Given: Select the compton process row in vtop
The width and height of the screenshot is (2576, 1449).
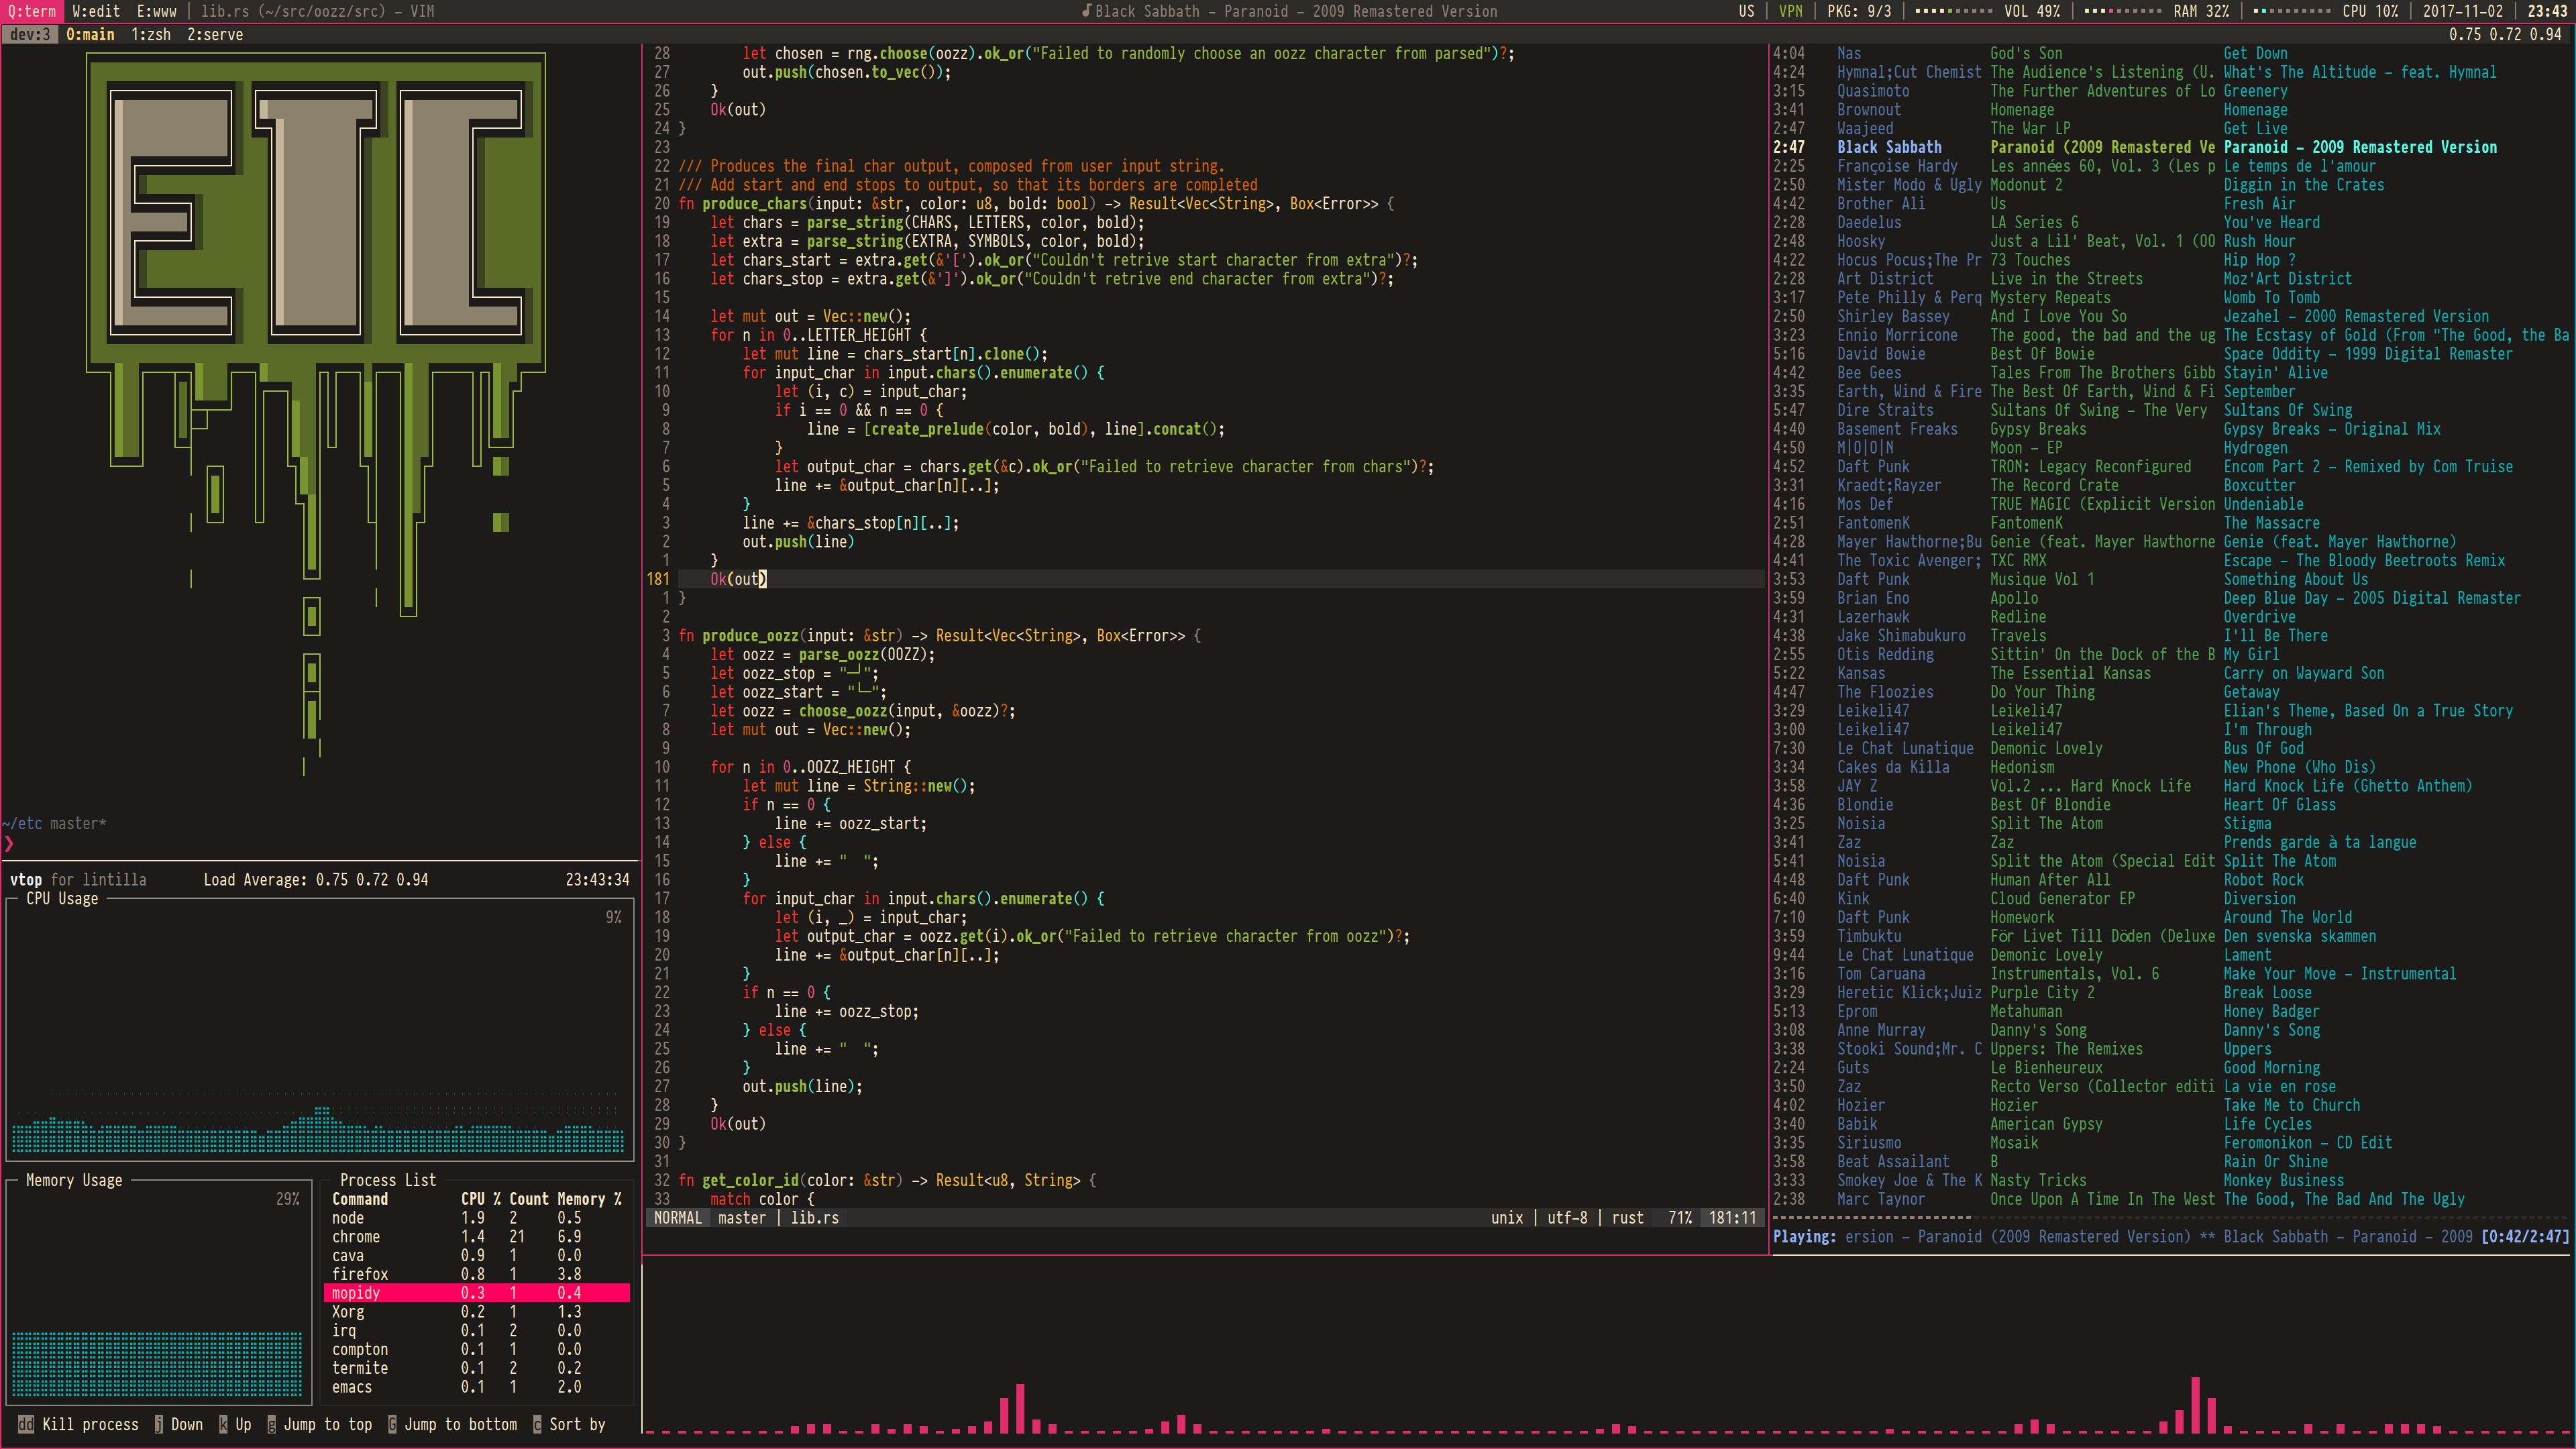Looking at the screenshot, I should click(x=477, y=1349).
